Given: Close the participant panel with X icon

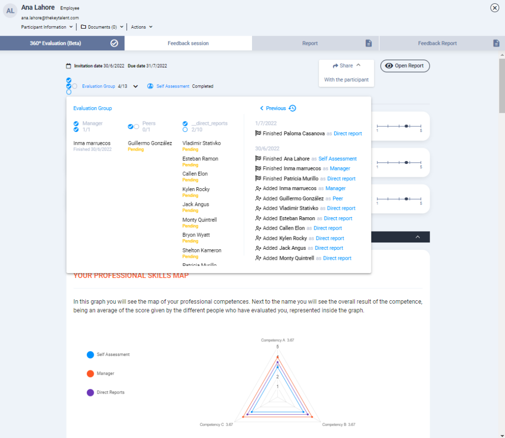Looking at the screenshot, I should tap(494, 8).
